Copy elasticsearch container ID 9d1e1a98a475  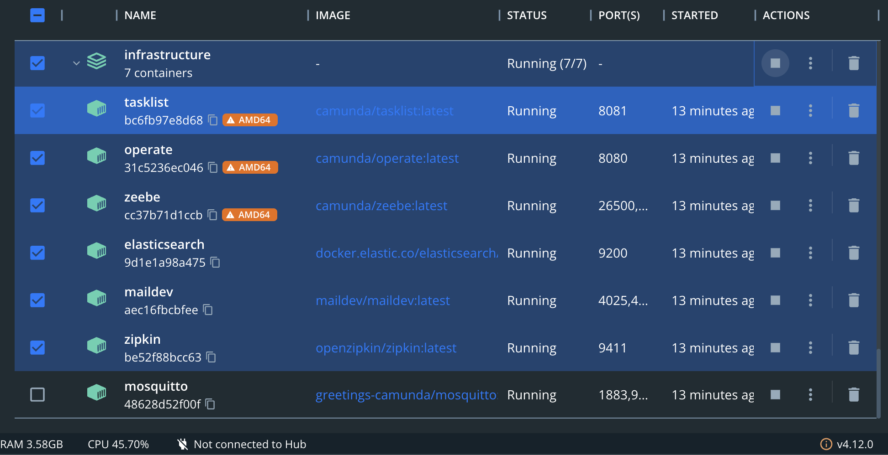[215, 262]
